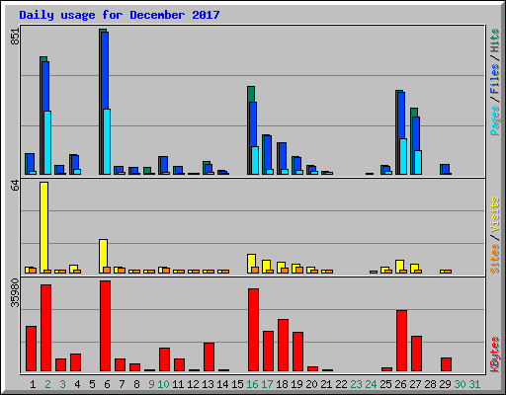Click day label 18 on x-axis
This screenshot has width=506, height=395.
pos(282,384)
